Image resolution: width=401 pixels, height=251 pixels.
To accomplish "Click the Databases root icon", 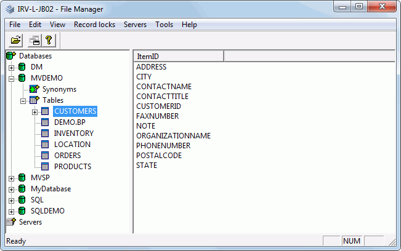I will pos(11,55).
